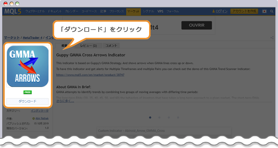Click the GMMA Arrows product image

point(28,66)
